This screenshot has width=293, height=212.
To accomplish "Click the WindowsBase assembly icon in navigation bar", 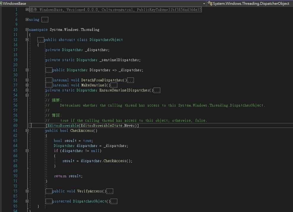I will (1, 4).
